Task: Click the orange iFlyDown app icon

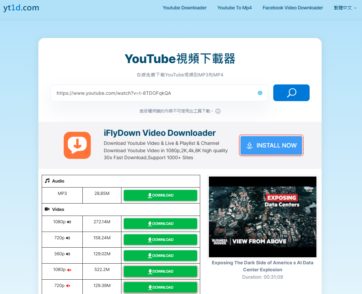Action: click(x=77, y=145)
